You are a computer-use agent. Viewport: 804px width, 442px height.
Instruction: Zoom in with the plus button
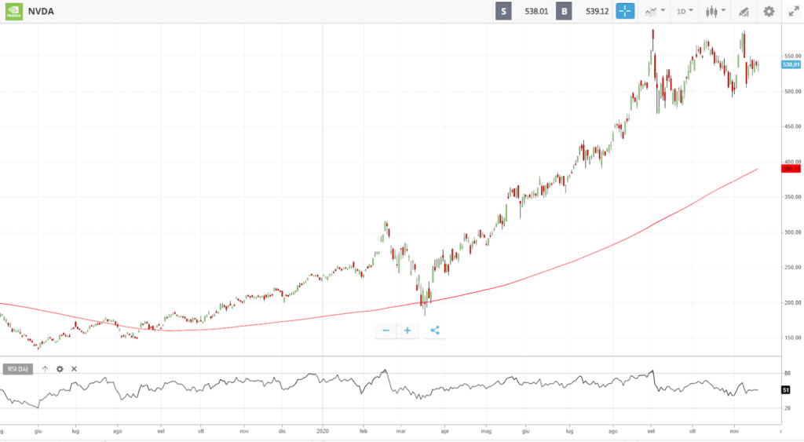(x=407, y=331)
